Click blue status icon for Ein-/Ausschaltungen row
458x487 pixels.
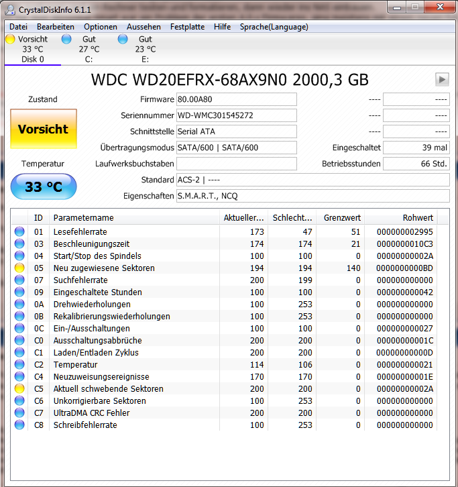click(x=19, y=328)
